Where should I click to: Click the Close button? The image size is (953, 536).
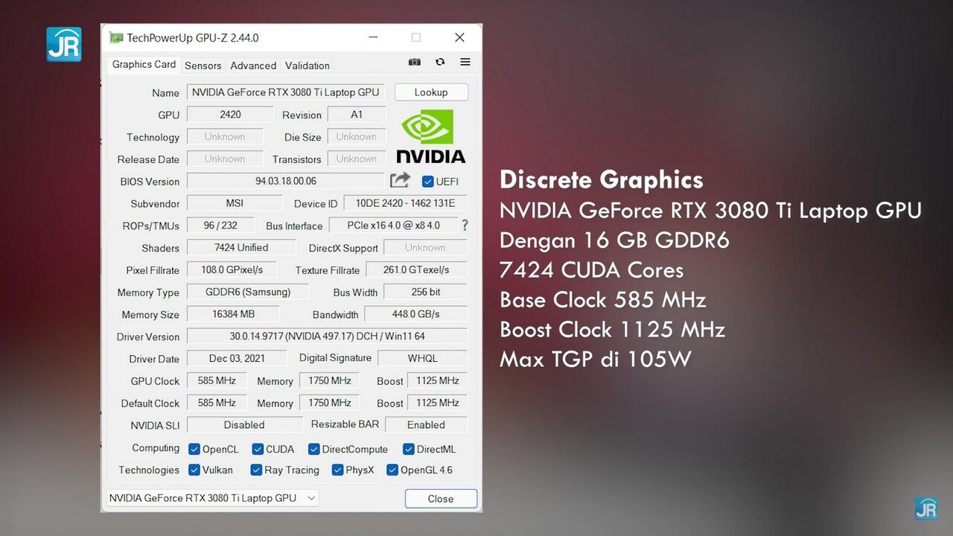click(441, 499)
